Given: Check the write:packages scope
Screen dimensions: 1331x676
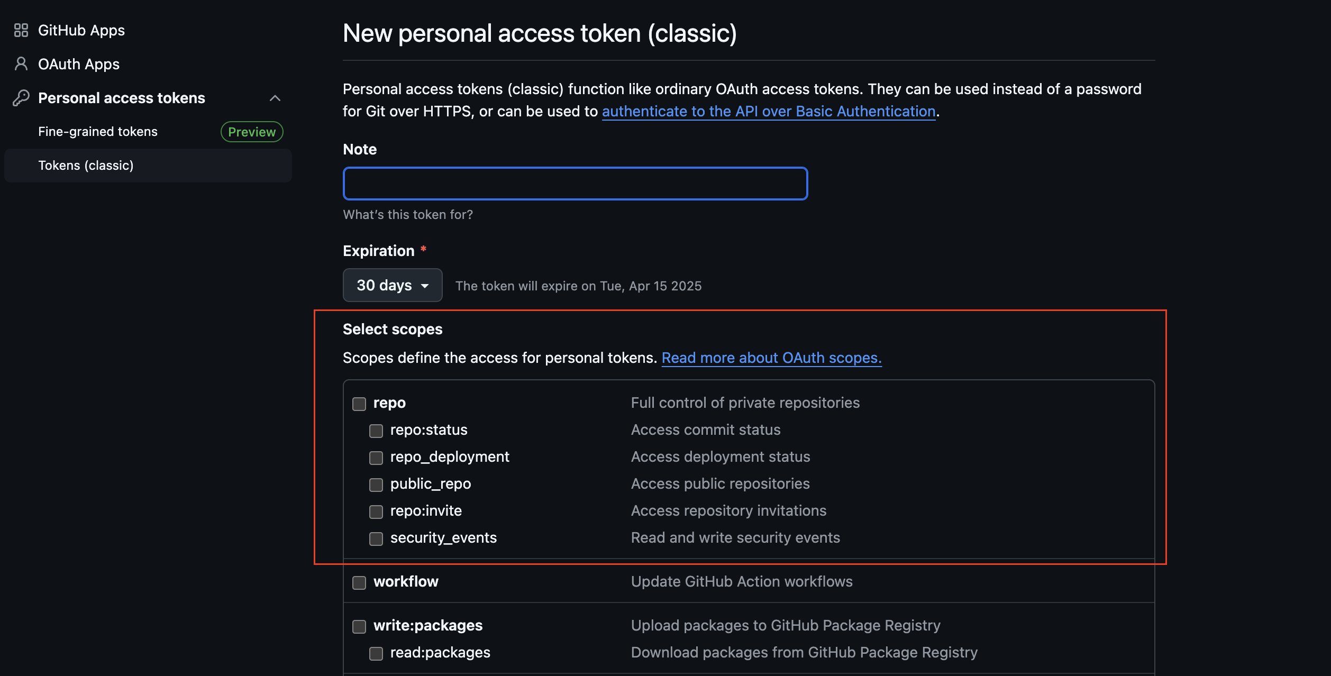Looking at the screenshot, I should tap(359, 627).
